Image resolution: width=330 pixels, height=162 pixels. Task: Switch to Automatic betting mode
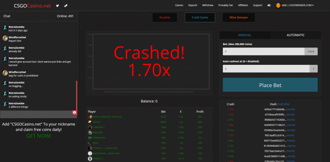click(295, 35)
